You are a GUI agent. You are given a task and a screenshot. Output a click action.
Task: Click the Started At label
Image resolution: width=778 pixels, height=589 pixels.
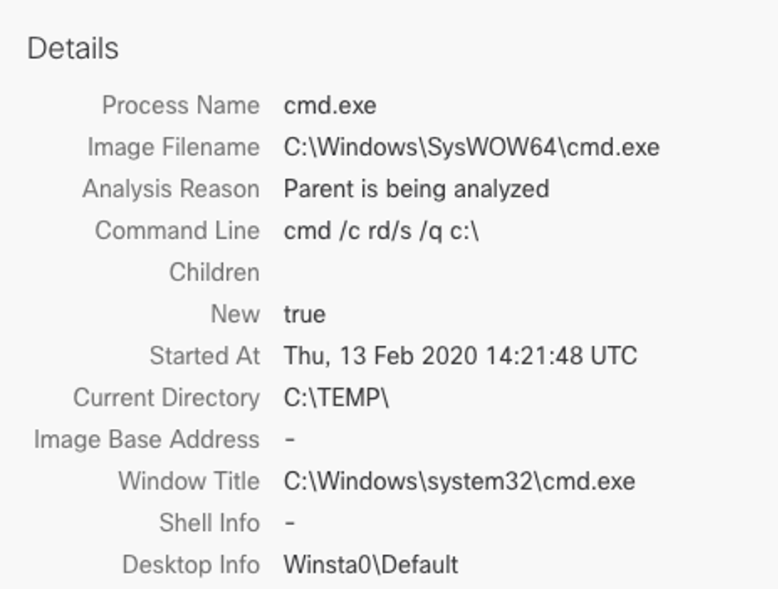point(204,356)
